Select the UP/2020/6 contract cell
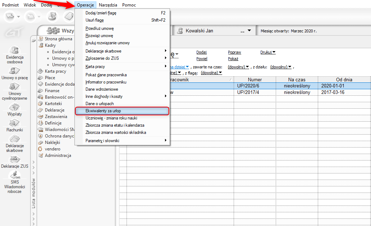 coord(255,86)
